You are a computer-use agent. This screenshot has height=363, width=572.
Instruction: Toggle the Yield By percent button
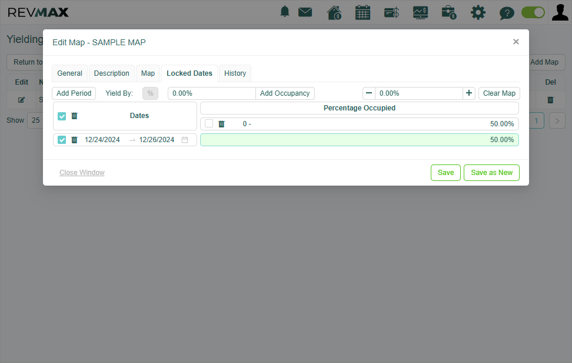pyautogui.click(x=150, y=93)
